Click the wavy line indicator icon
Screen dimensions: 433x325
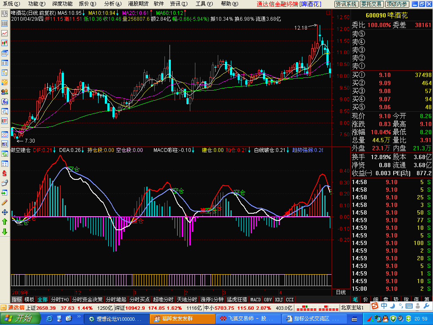click(x=4, y=135)
